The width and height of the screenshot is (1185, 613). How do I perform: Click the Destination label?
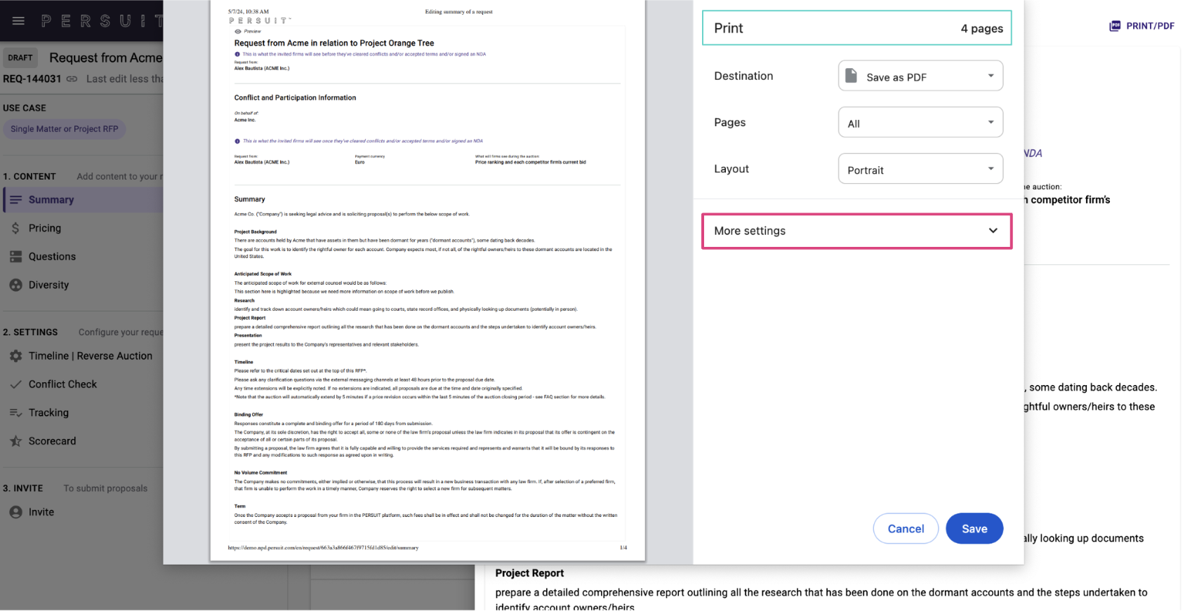[x=743, y=76]
